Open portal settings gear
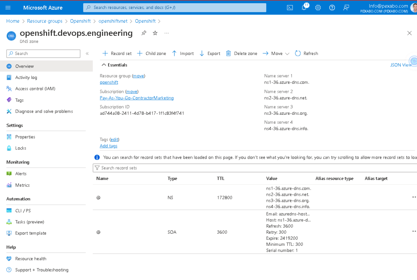This screenshot has width=417, height=280. pos(318,8)
